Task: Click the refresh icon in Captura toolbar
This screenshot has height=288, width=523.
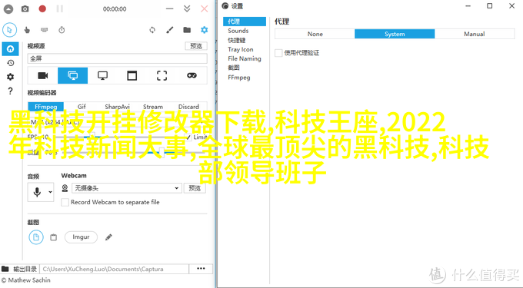Action: [x=152, y=30]
